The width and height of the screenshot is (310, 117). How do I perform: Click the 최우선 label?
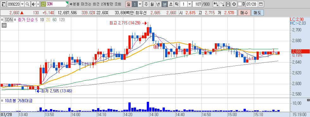click(x=141, y=13)
